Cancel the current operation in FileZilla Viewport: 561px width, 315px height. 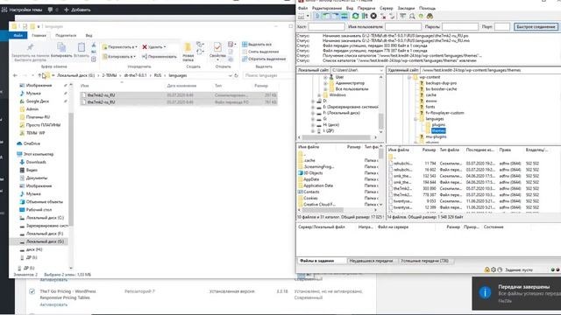point(373,16)
